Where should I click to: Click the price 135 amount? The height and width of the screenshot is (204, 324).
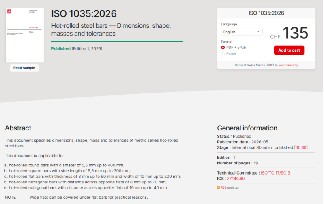pyautogui.click(x=296, y=33)
